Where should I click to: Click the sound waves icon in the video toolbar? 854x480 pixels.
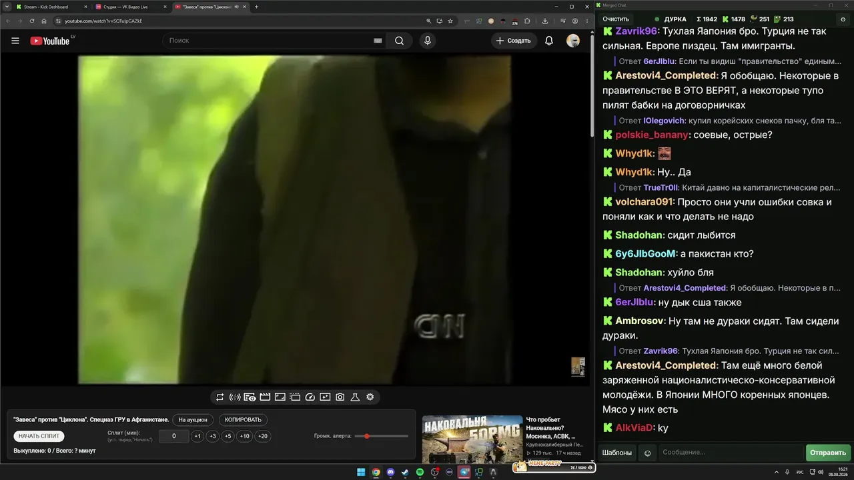235,397
